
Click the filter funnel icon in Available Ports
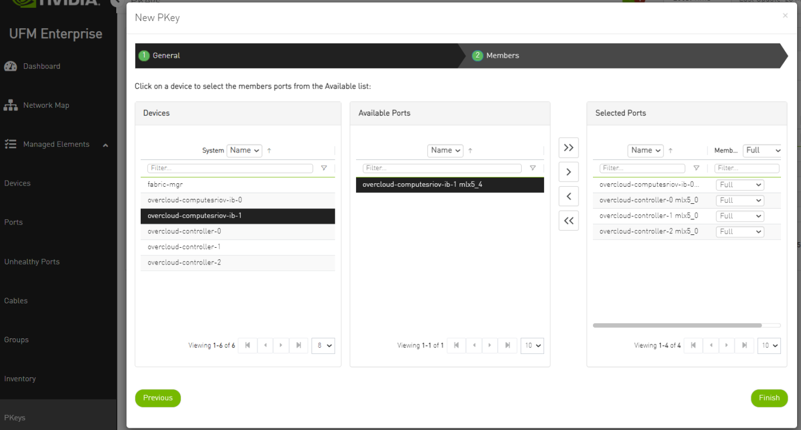click(533, 168)
